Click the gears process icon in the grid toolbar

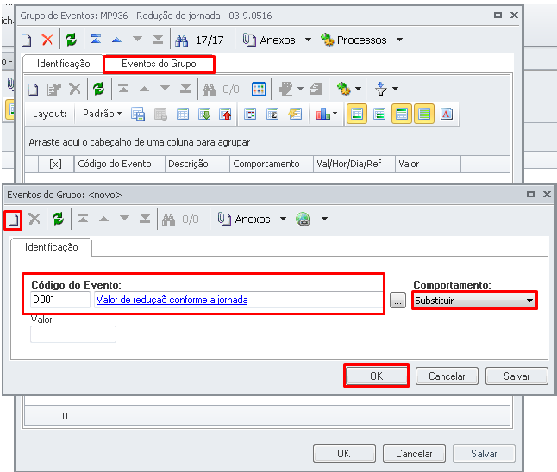344,89
